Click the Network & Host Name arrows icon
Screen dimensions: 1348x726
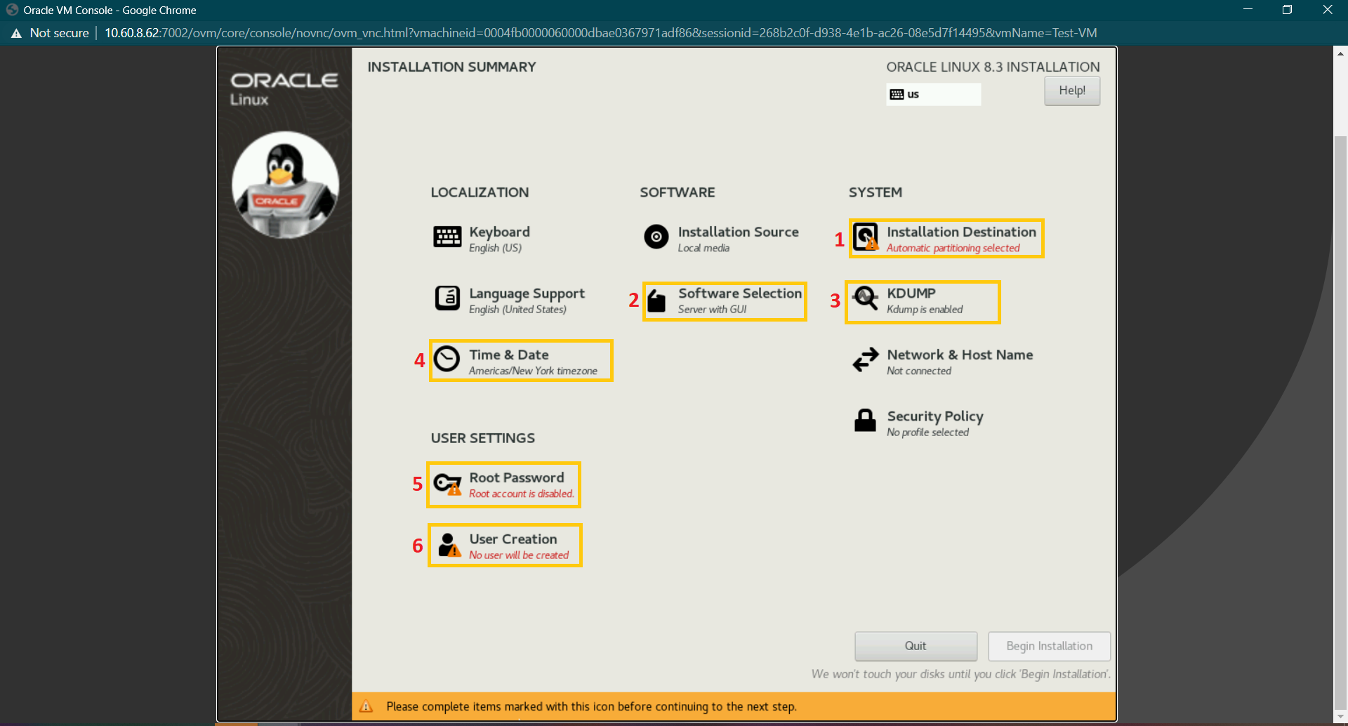865,359
